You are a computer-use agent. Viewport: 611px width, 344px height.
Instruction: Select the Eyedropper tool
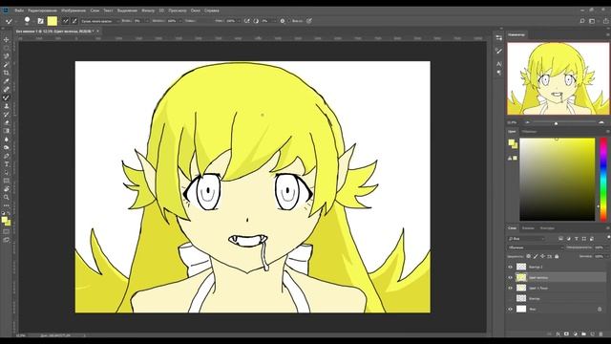[x=7, y=81]
